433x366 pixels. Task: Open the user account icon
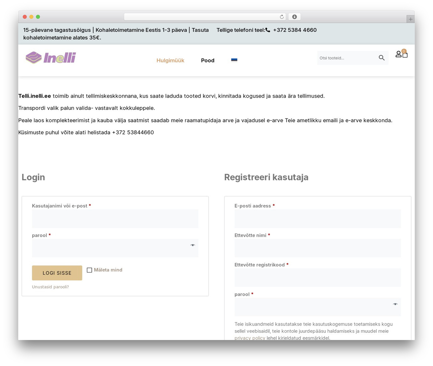(398, 54)
